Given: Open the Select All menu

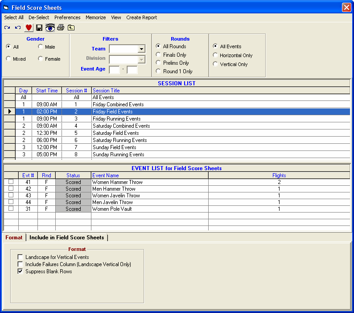Looking at the screenshot, I should click(x=14, y=17).
